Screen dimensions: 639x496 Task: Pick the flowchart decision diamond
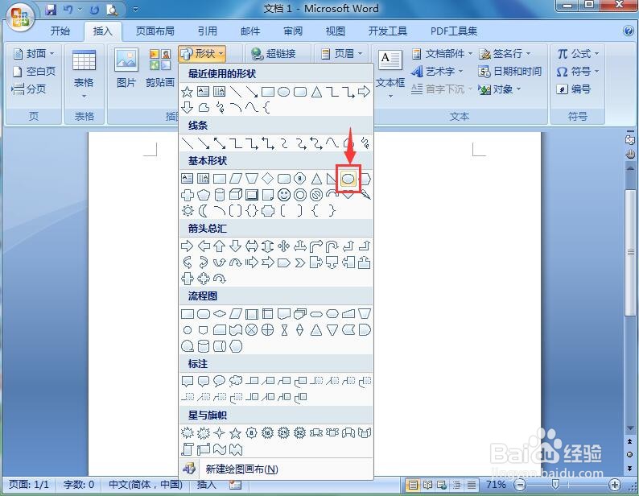point(219,314)
